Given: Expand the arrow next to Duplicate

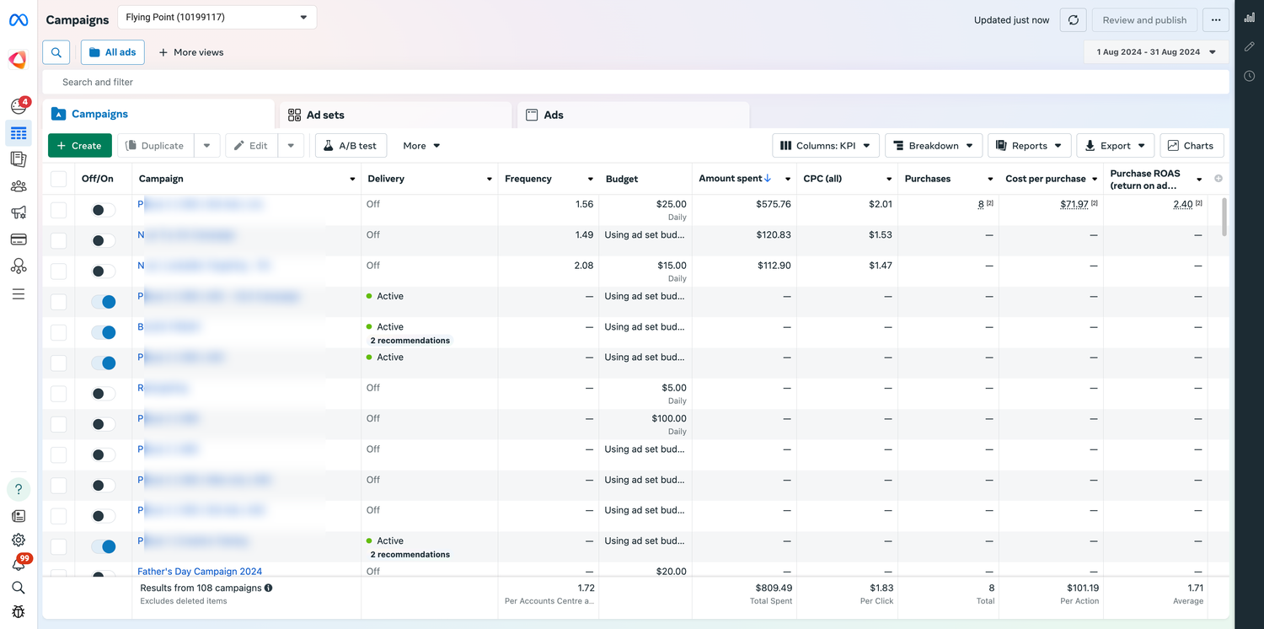Looking at the screenshot, I should (206, 146).
